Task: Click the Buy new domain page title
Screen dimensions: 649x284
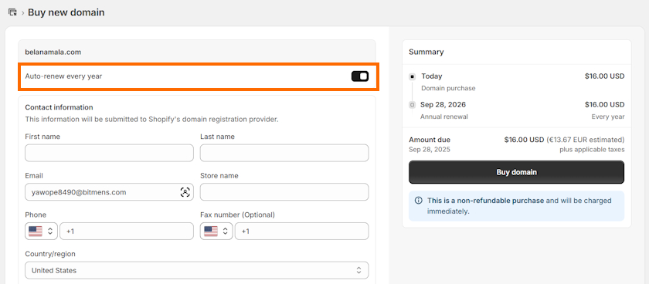Action: coord(66,12)
